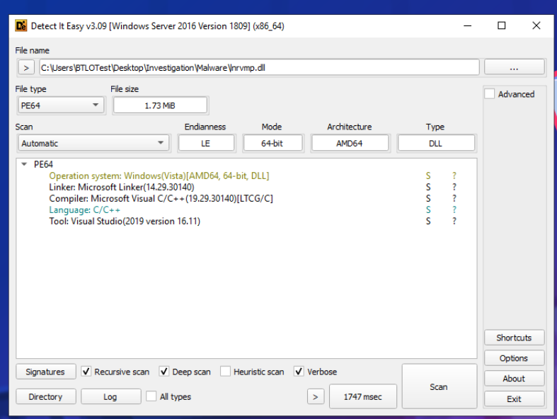This screenshot has height=419, width=557.
Task: Open the Scan mode Automatic dropdown
Action: click(x=93, y=143)
